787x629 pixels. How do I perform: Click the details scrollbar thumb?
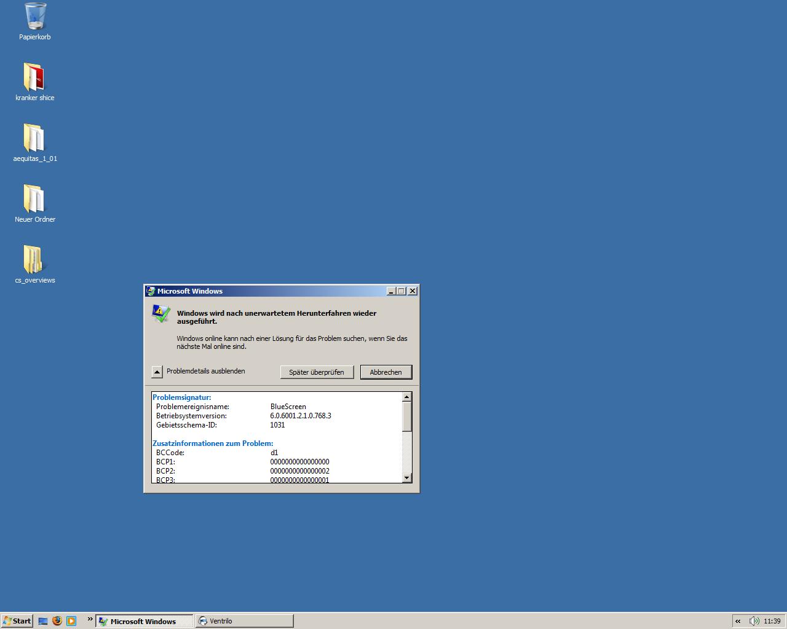tap(406, 416)
